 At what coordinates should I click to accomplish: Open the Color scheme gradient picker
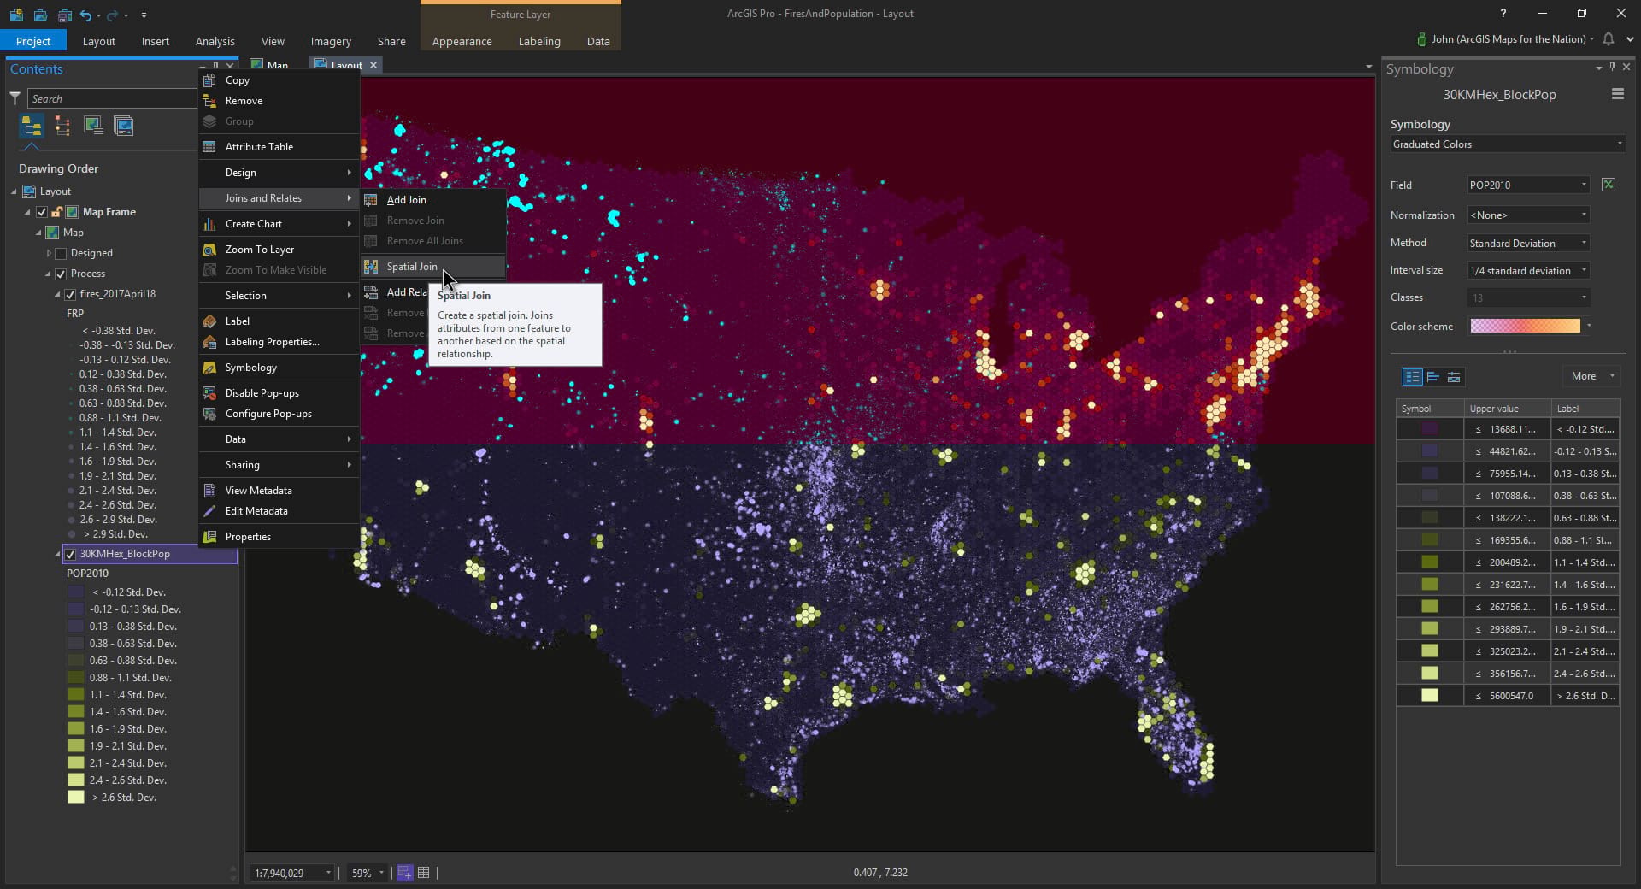pos(1530,326)
